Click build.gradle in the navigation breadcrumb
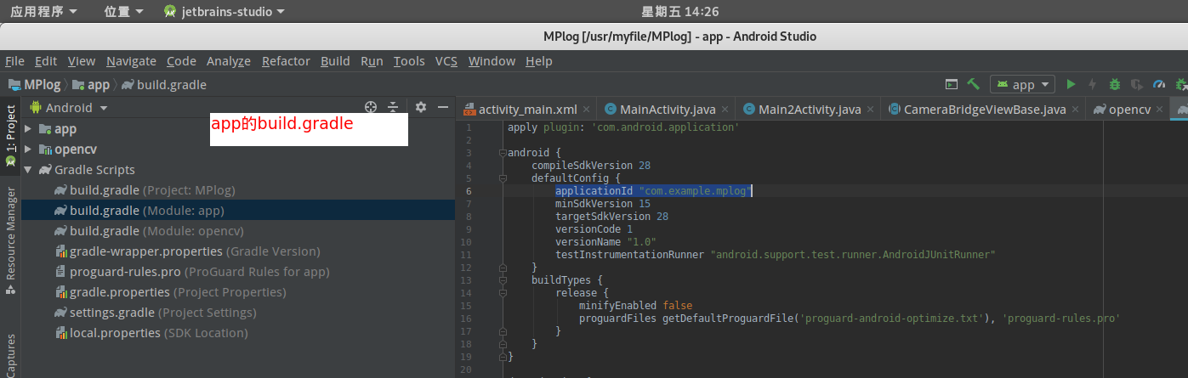 pos(163,84)
